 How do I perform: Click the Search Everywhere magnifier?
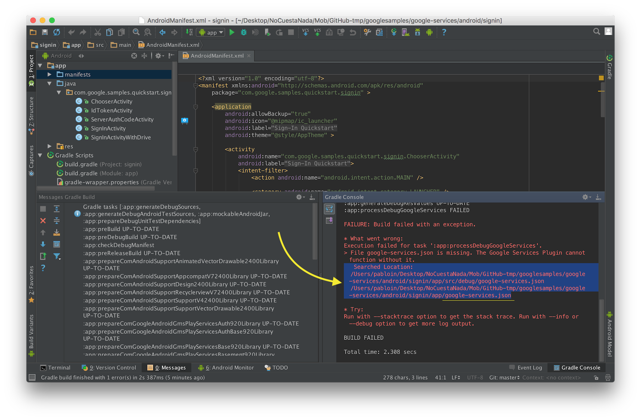coord(596,32)
